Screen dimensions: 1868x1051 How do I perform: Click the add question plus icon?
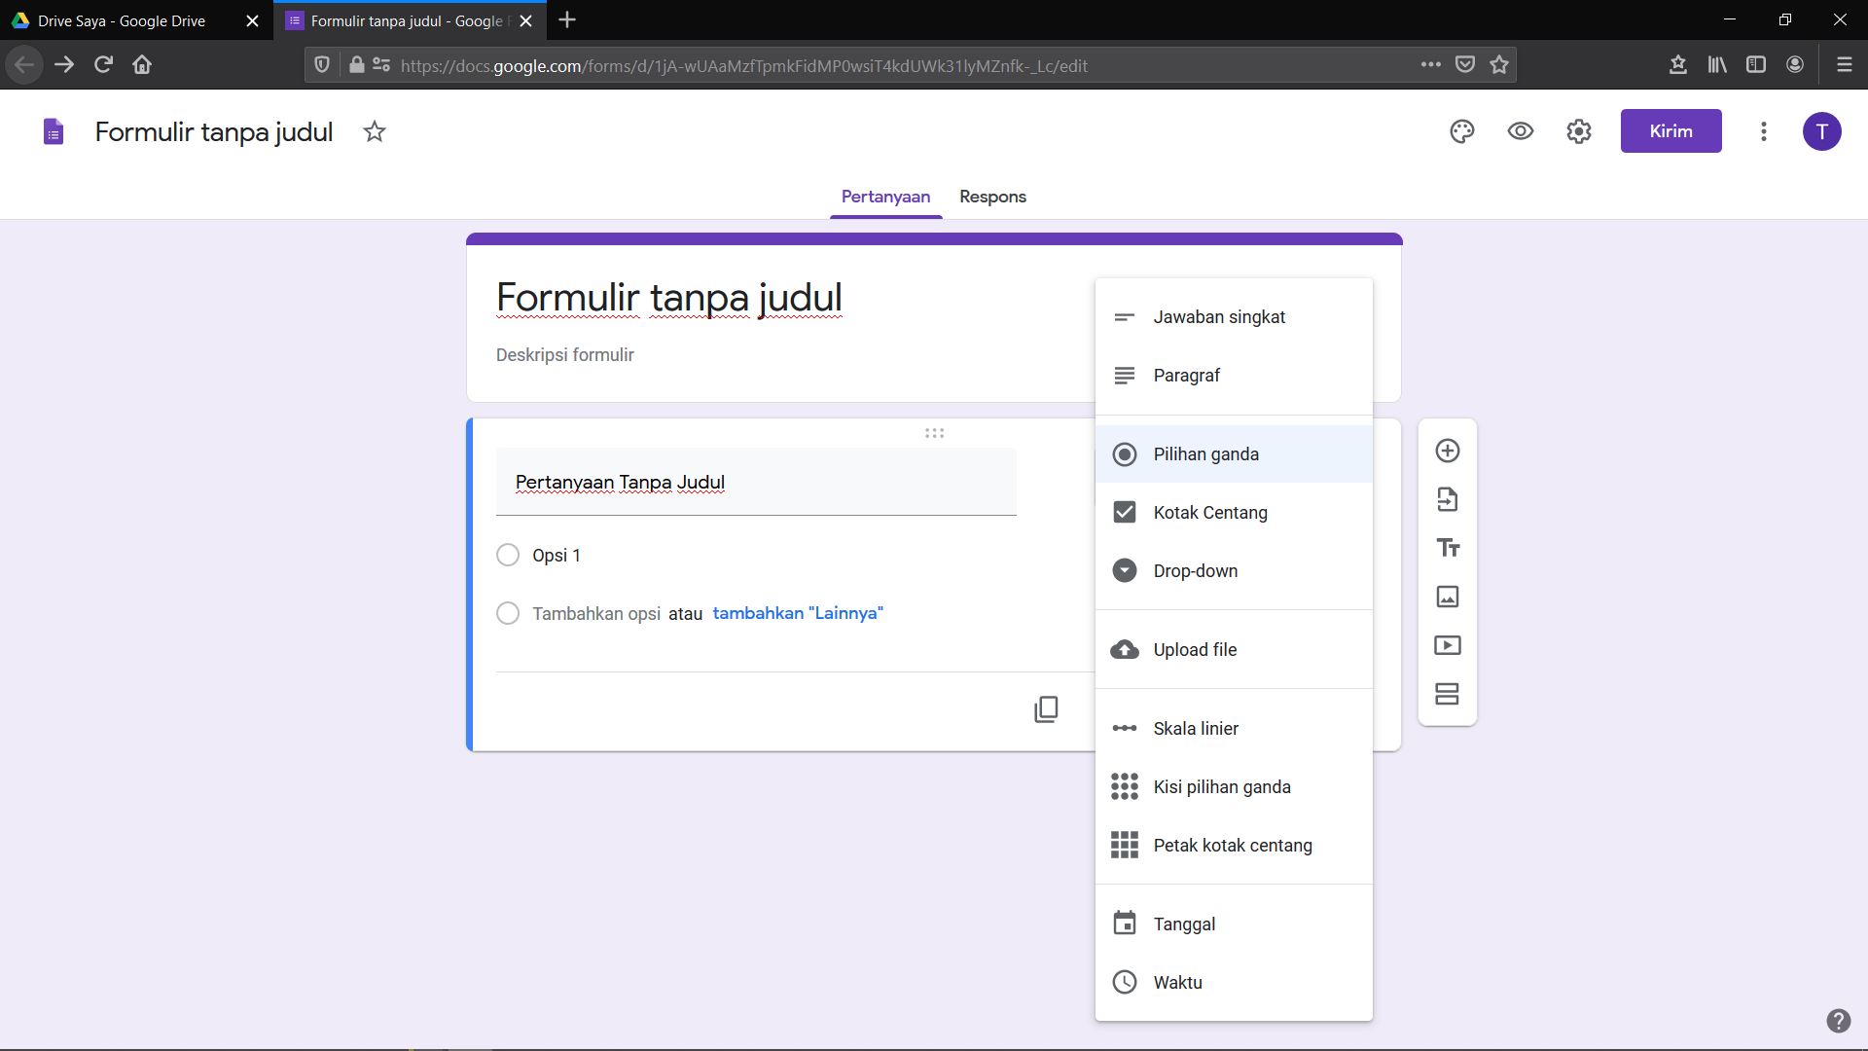1448,451
